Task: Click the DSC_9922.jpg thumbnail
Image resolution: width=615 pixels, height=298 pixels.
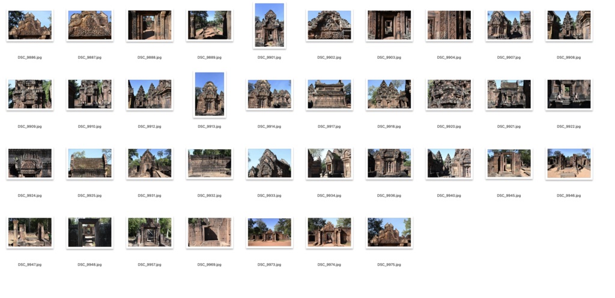Action: tap(569, 94)
